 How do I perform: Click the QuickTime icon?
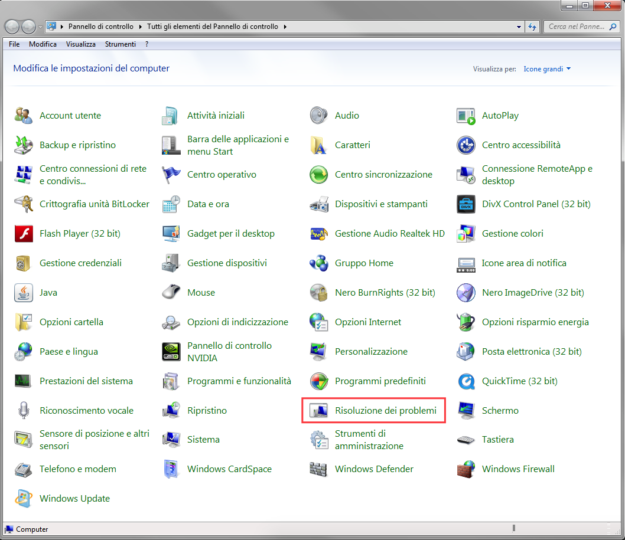[x=466, y=381]
